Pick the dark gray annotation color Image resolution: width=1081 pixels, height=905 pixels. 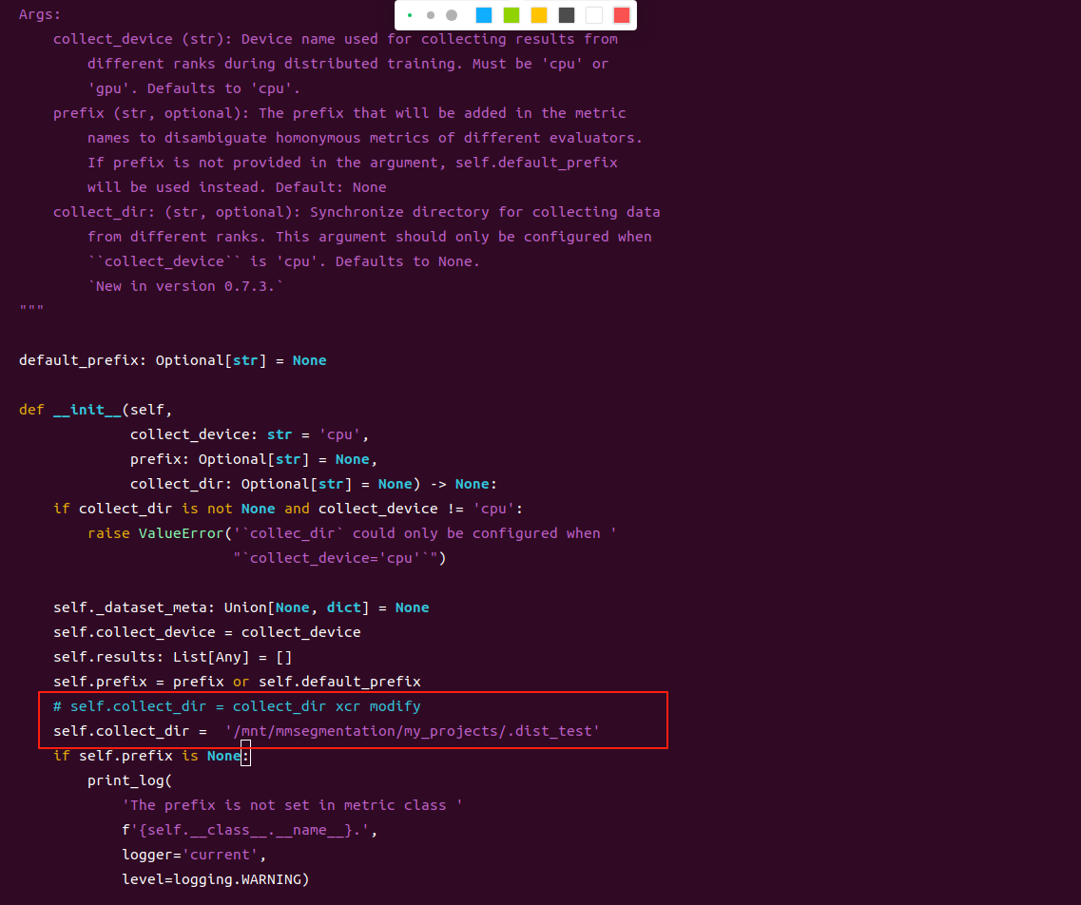click(567, 15)
